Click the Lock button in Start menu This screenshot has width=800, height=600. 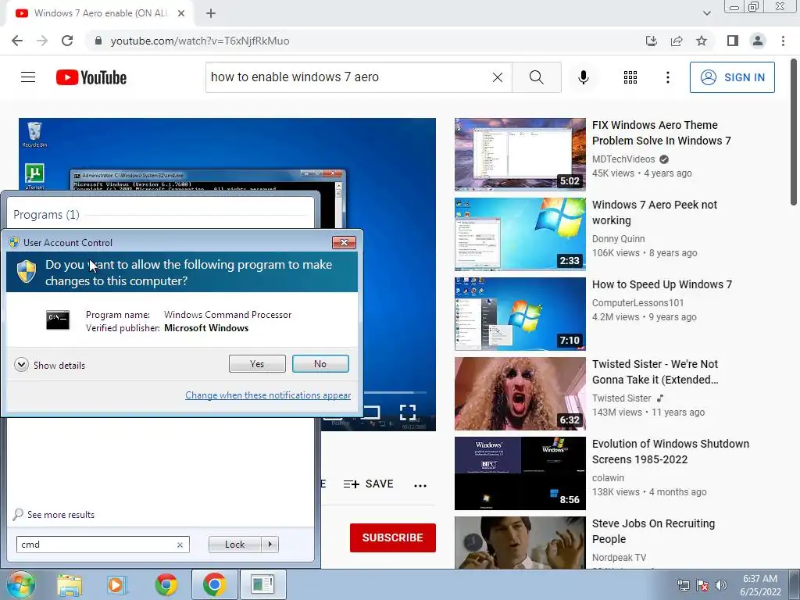[x=234, y=545]
